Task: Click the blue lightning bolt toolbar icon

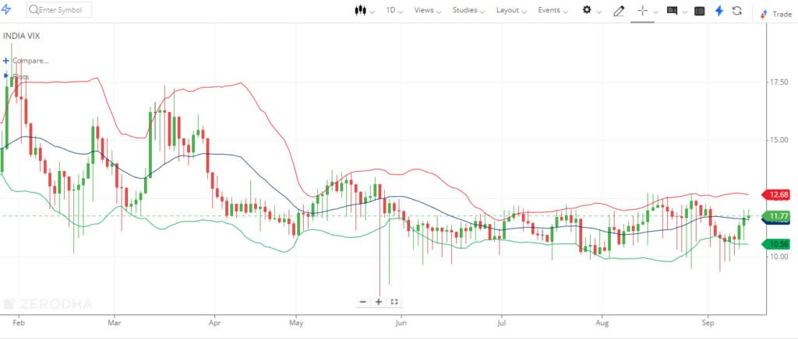Action: (719, 11)
